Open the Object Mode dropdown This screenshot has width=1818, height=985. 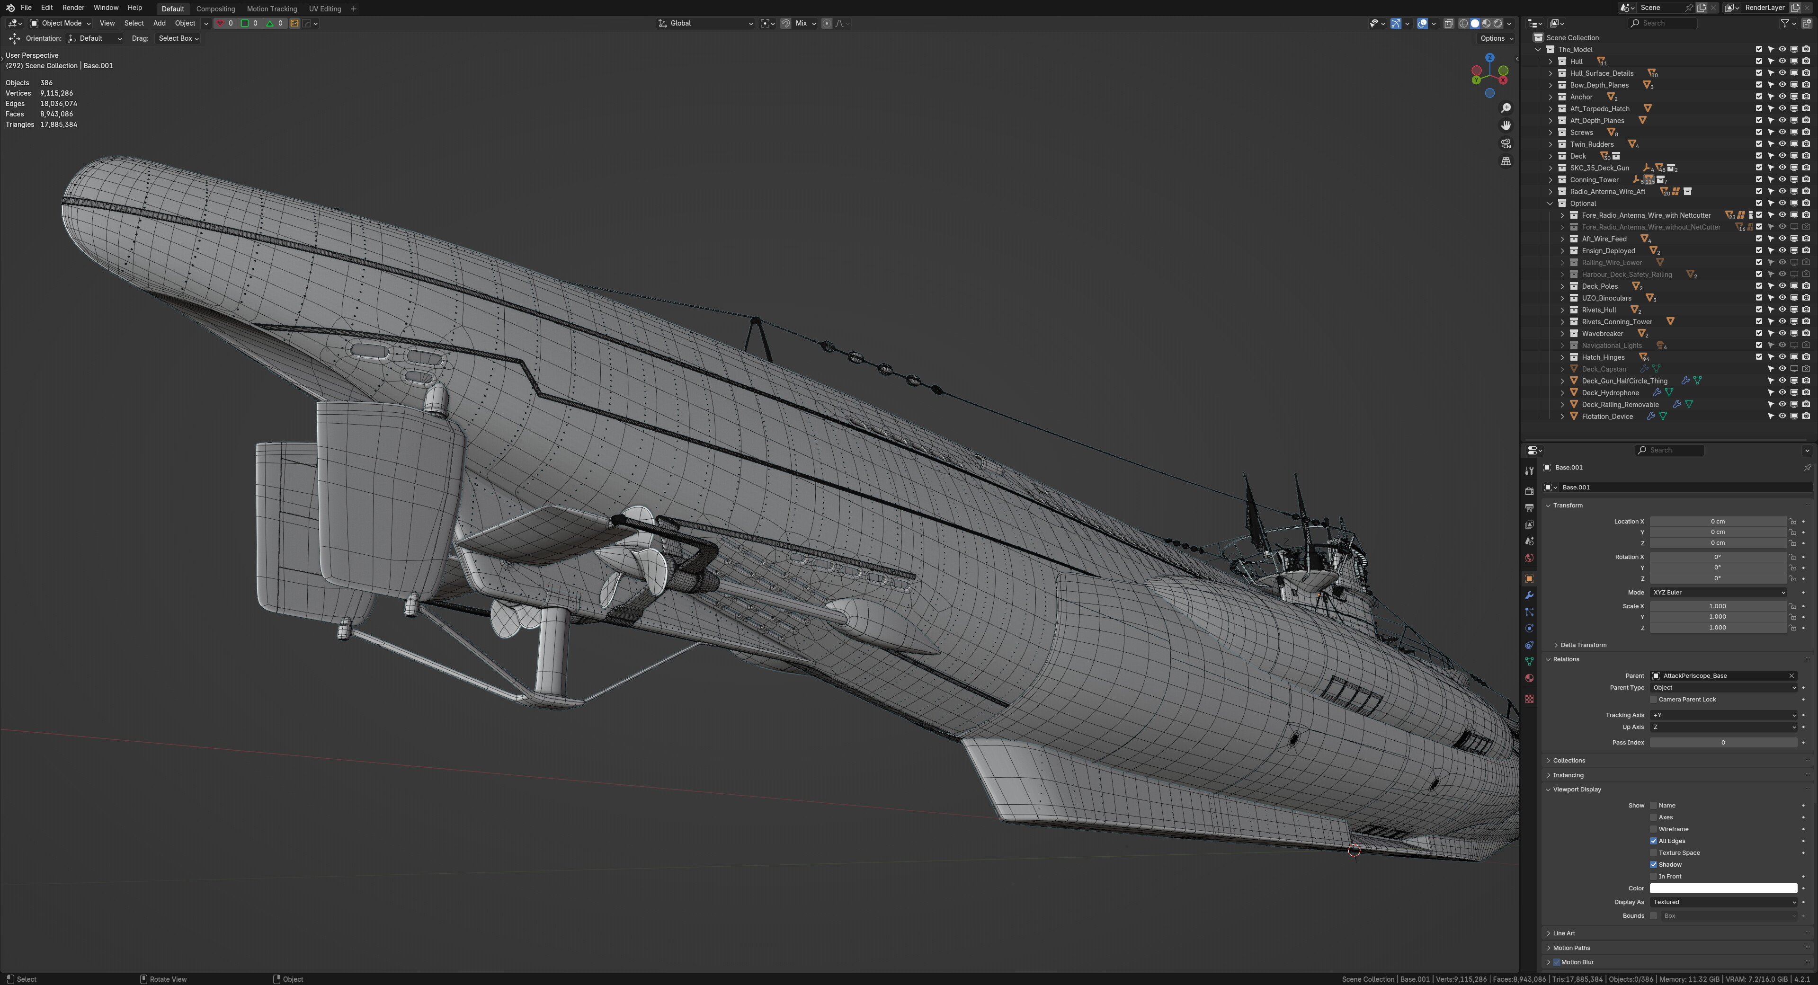[60, 23]
